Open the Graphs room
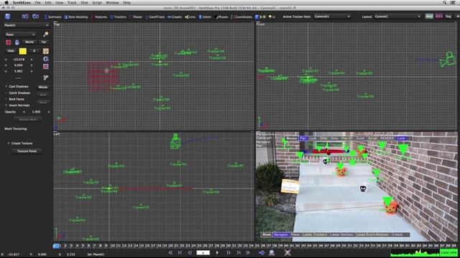The width and height of the screenshot is (460, 258). [175, 17]
